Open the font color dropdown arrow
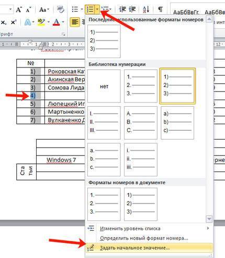The height and width of the screenshot is (258, 225). [63, 22]
